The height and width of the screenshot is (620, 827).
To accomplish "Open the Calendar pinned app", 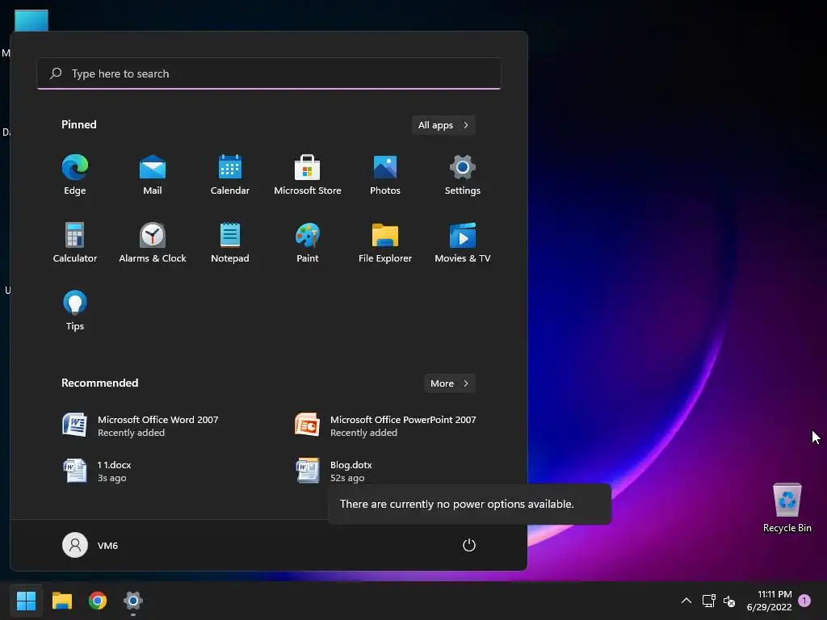I will [230, 175].
